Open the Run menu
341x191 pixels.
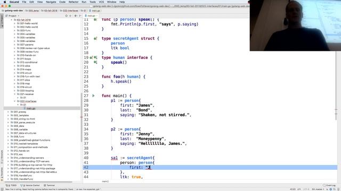tap(84, 2)
